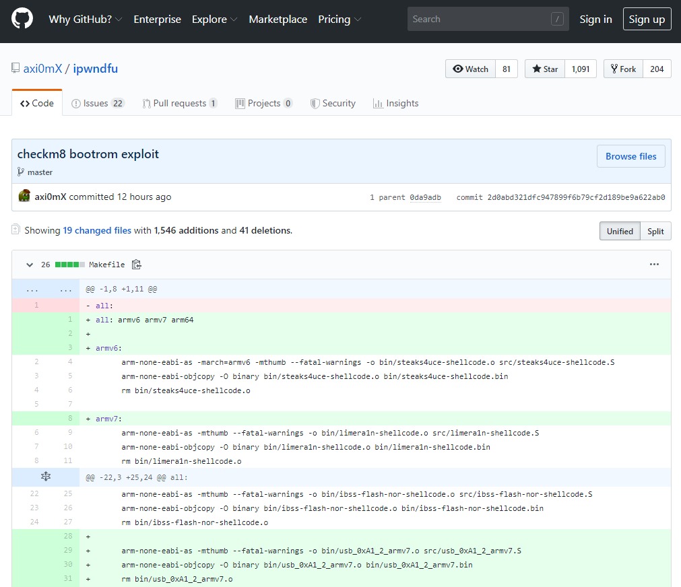Viewport: 681px width, 587px height.
Task: Expand the Pricing dropdown menu
Action: coord(339,19)
